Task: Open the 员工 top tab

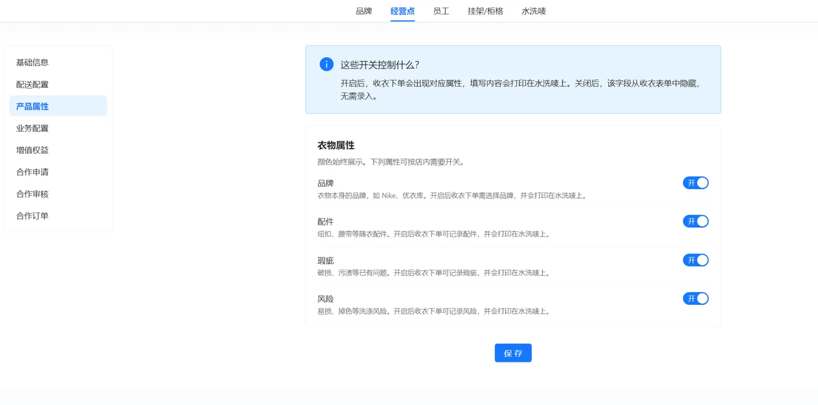Action: pos(441,11)
